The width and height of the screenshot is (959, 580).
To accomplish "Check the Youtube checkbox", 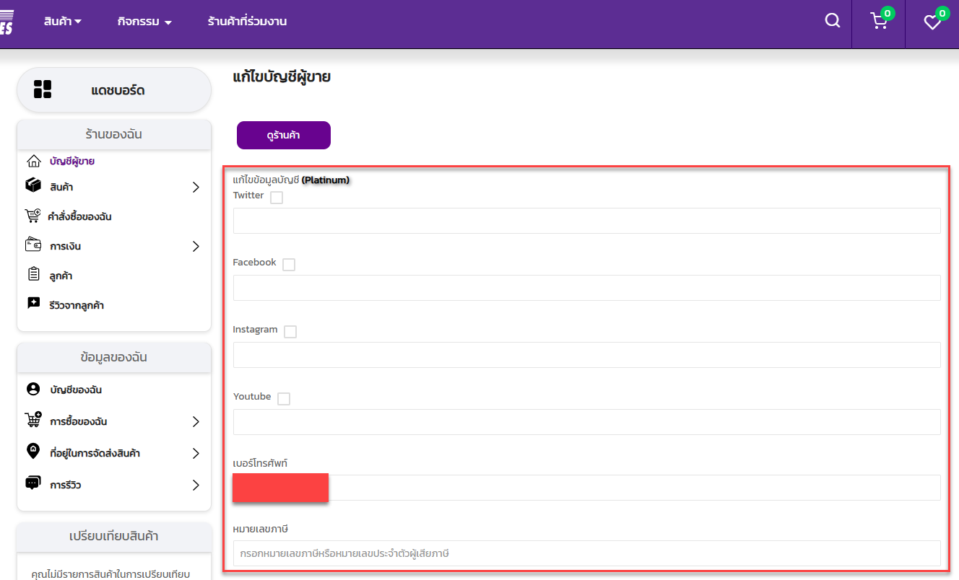I will click(x=284, y=399).
